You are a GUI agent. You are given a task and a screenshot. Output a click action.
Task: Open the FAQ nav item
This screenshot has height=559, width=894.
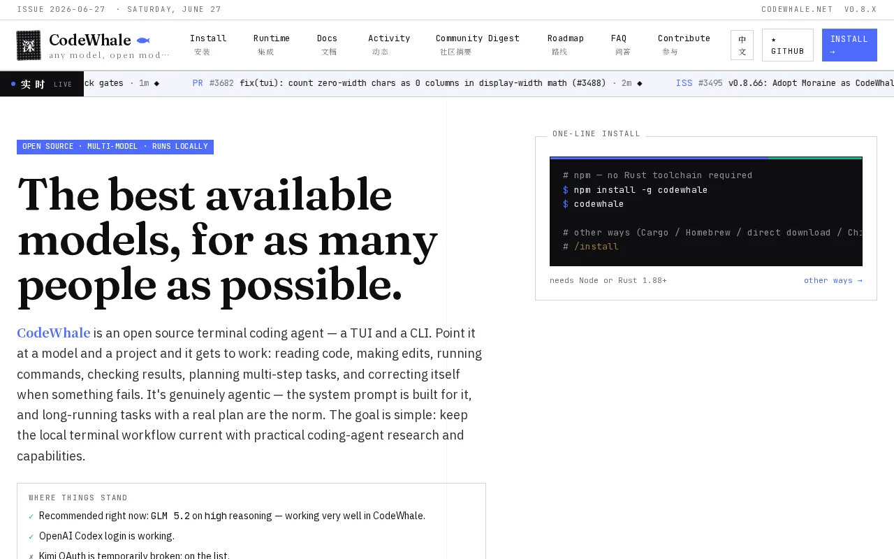click(619, 45)
